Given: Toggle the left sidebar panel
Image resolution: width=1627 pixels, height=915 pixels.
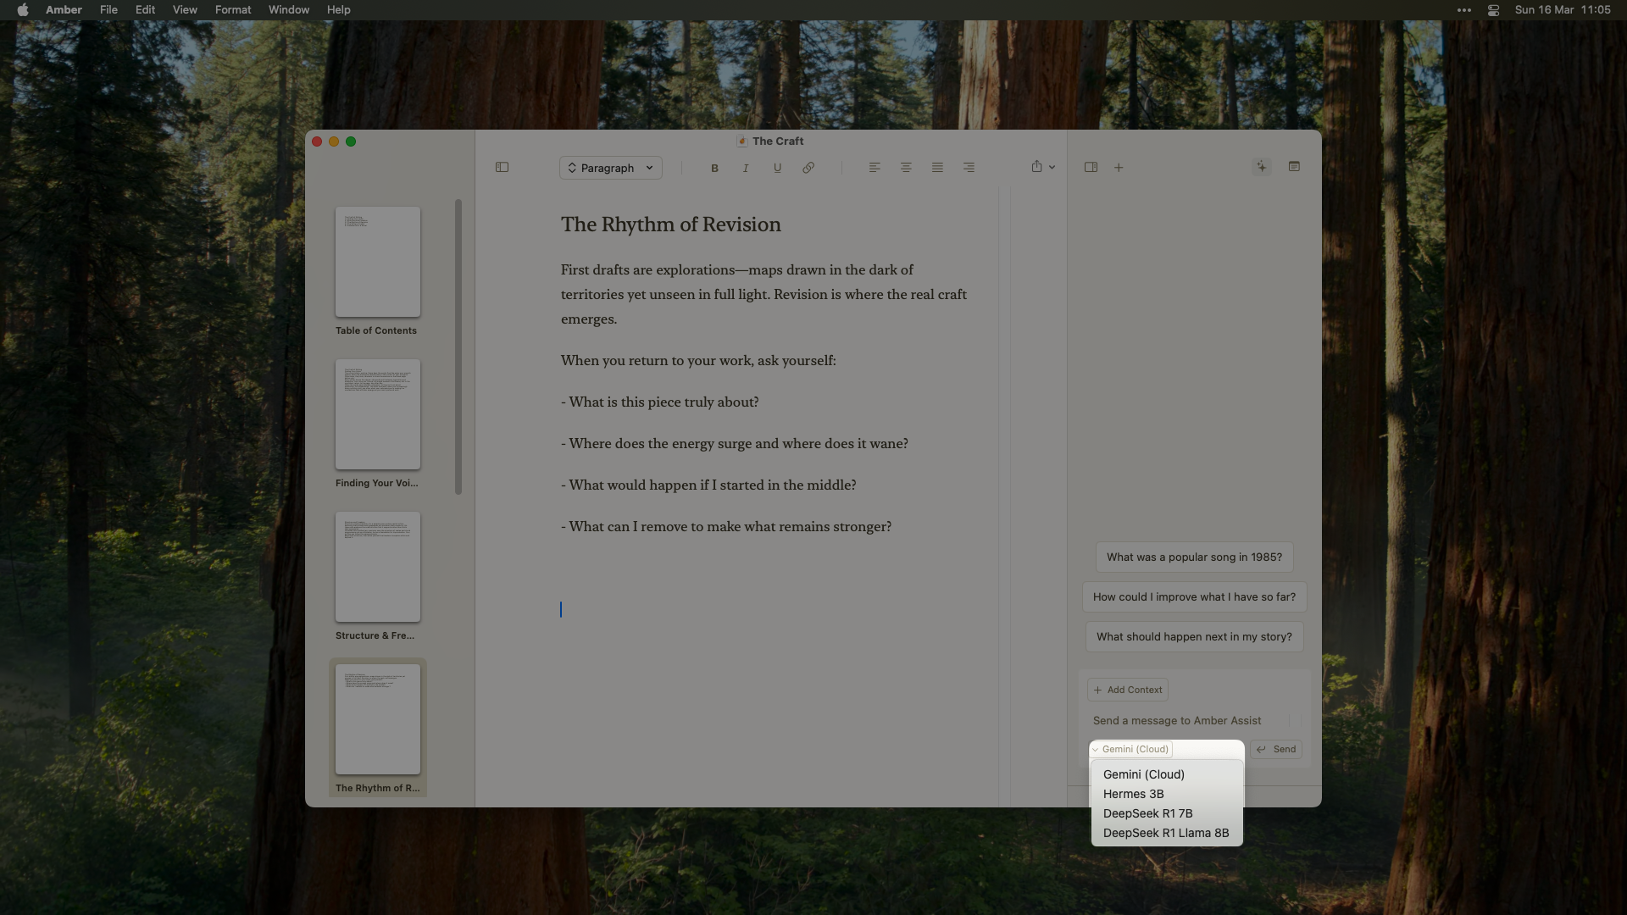Looking at the screenshot, I should point(502,167).
